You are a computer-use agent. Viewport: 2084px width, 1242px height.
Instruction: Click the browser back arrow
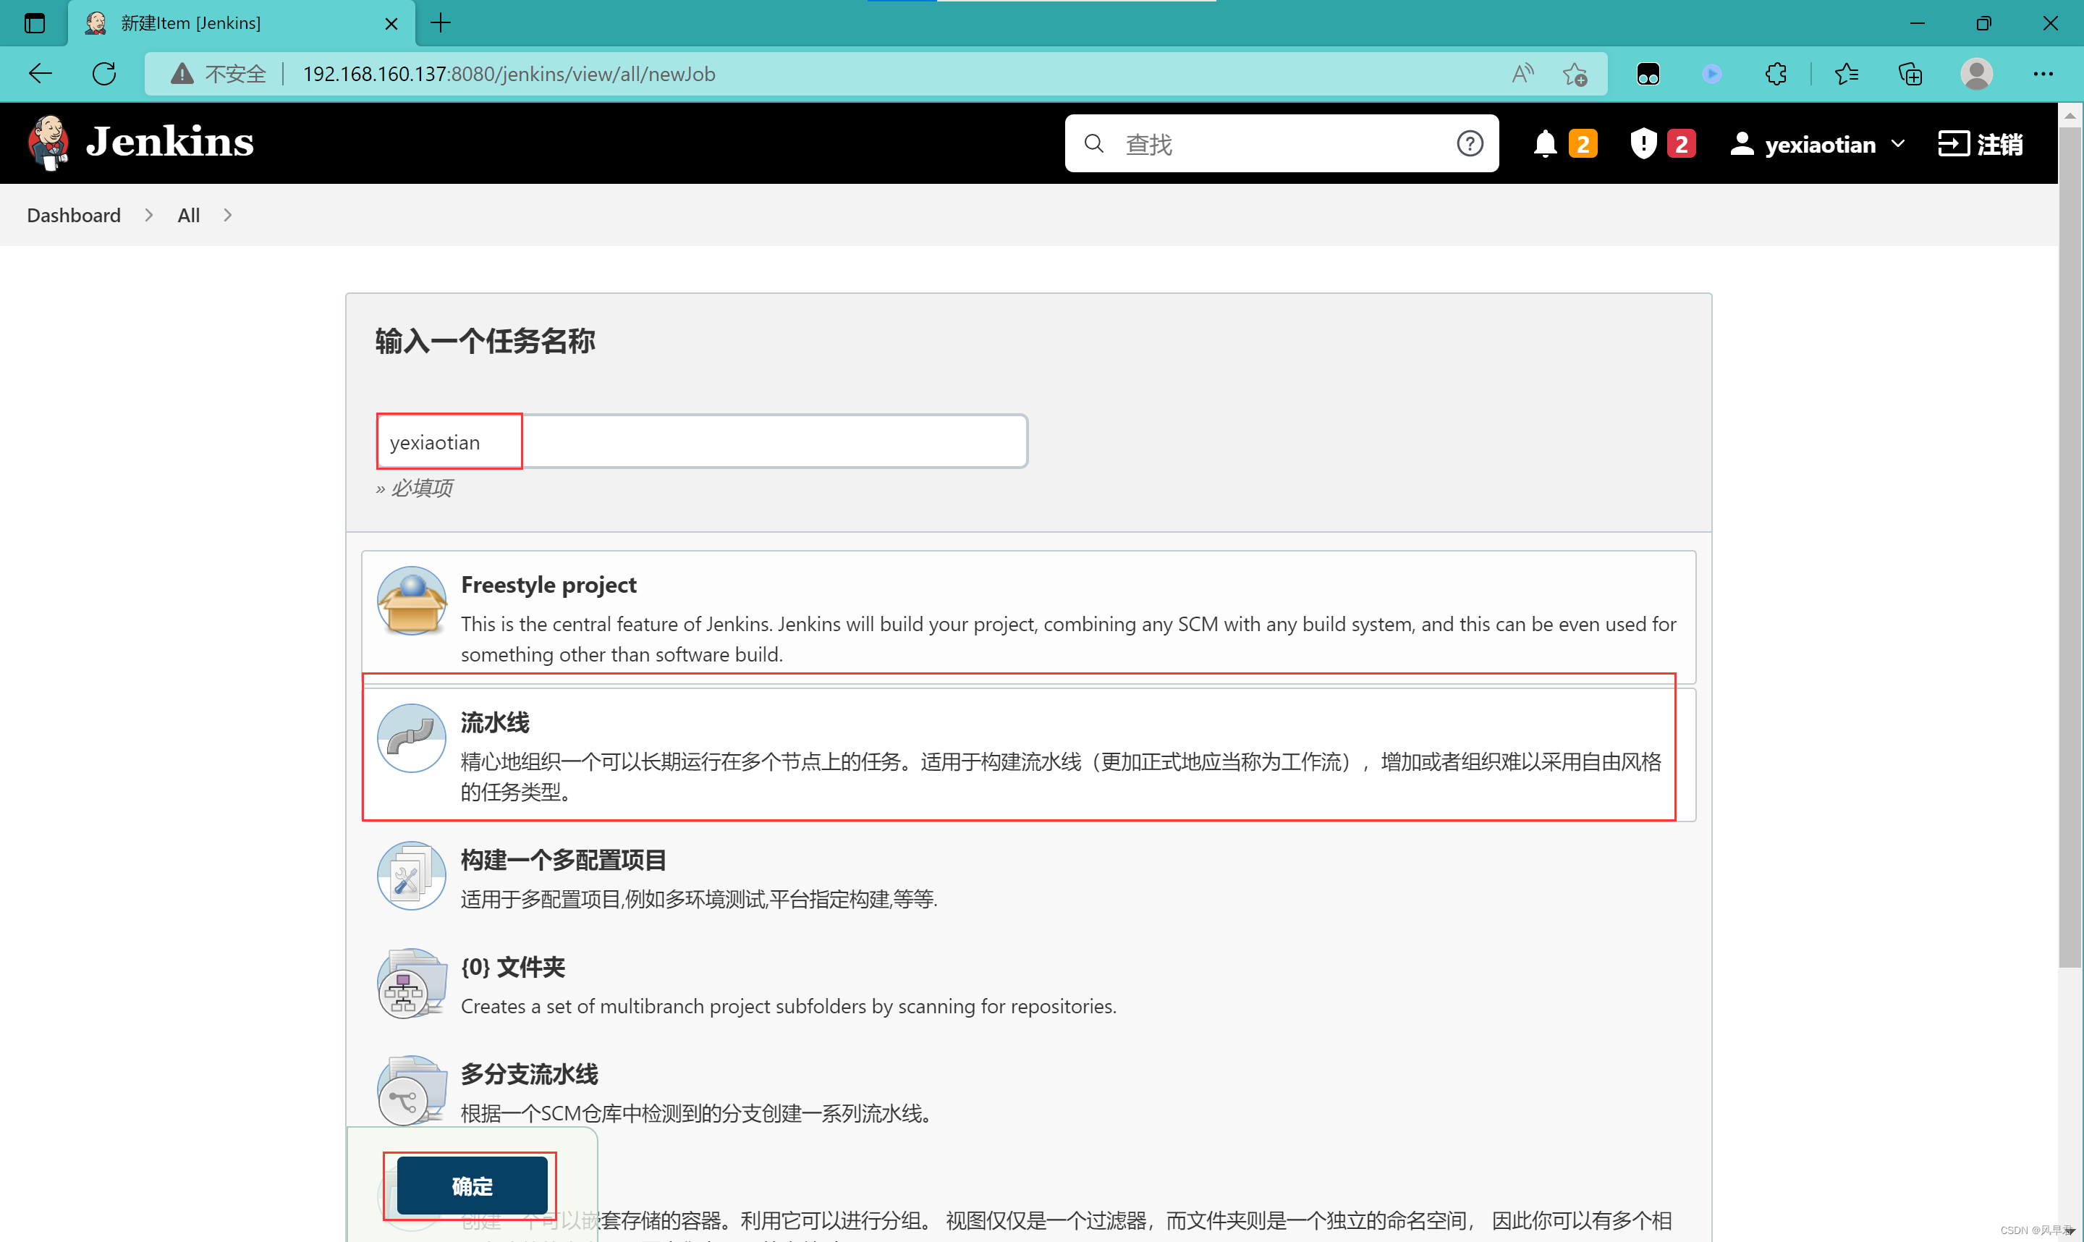(40, 74)
